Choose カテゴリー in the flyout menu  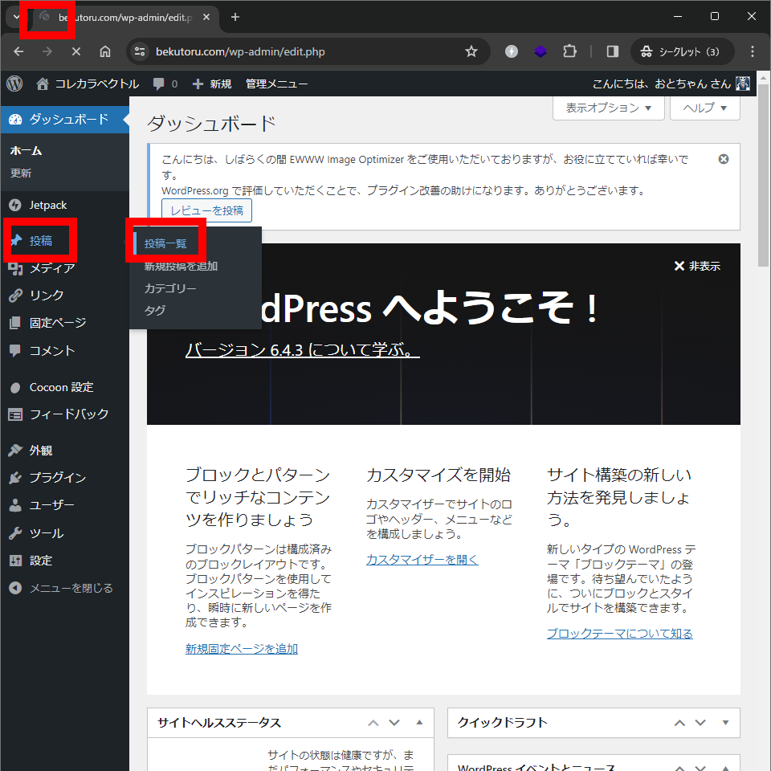tap(170, 288)
